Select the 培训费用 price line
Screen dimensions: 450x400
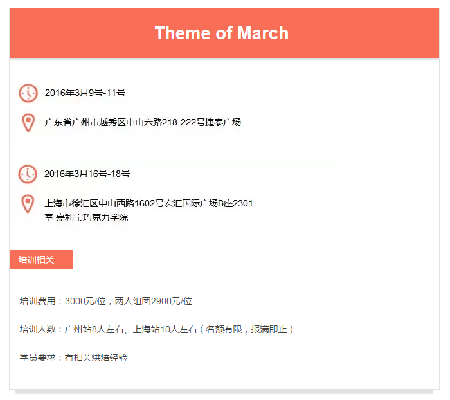[x=105, y=301]
